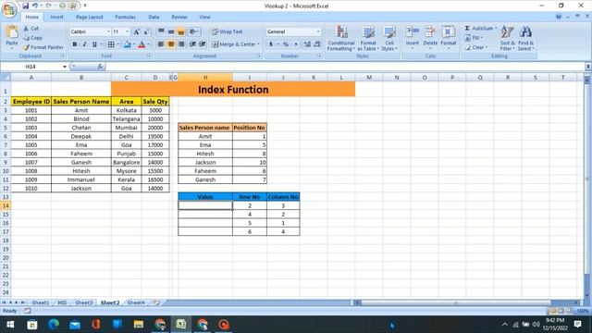
Task: Toggle Align Text Right
Action: click(x=181, y=44)
